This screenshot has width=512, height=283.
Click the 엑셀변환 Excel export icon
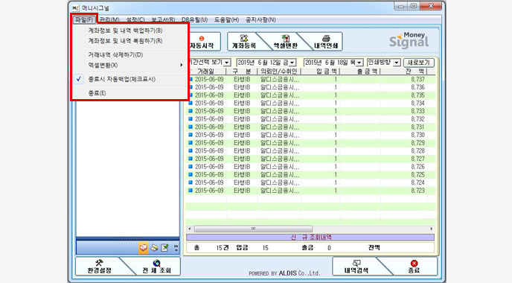pos(285,38)
